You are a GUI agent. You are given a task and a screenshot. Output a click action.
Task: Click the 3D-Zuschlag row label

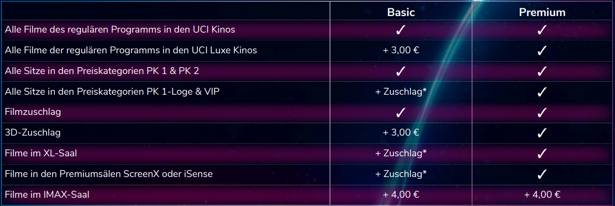(x=33, y=133)
